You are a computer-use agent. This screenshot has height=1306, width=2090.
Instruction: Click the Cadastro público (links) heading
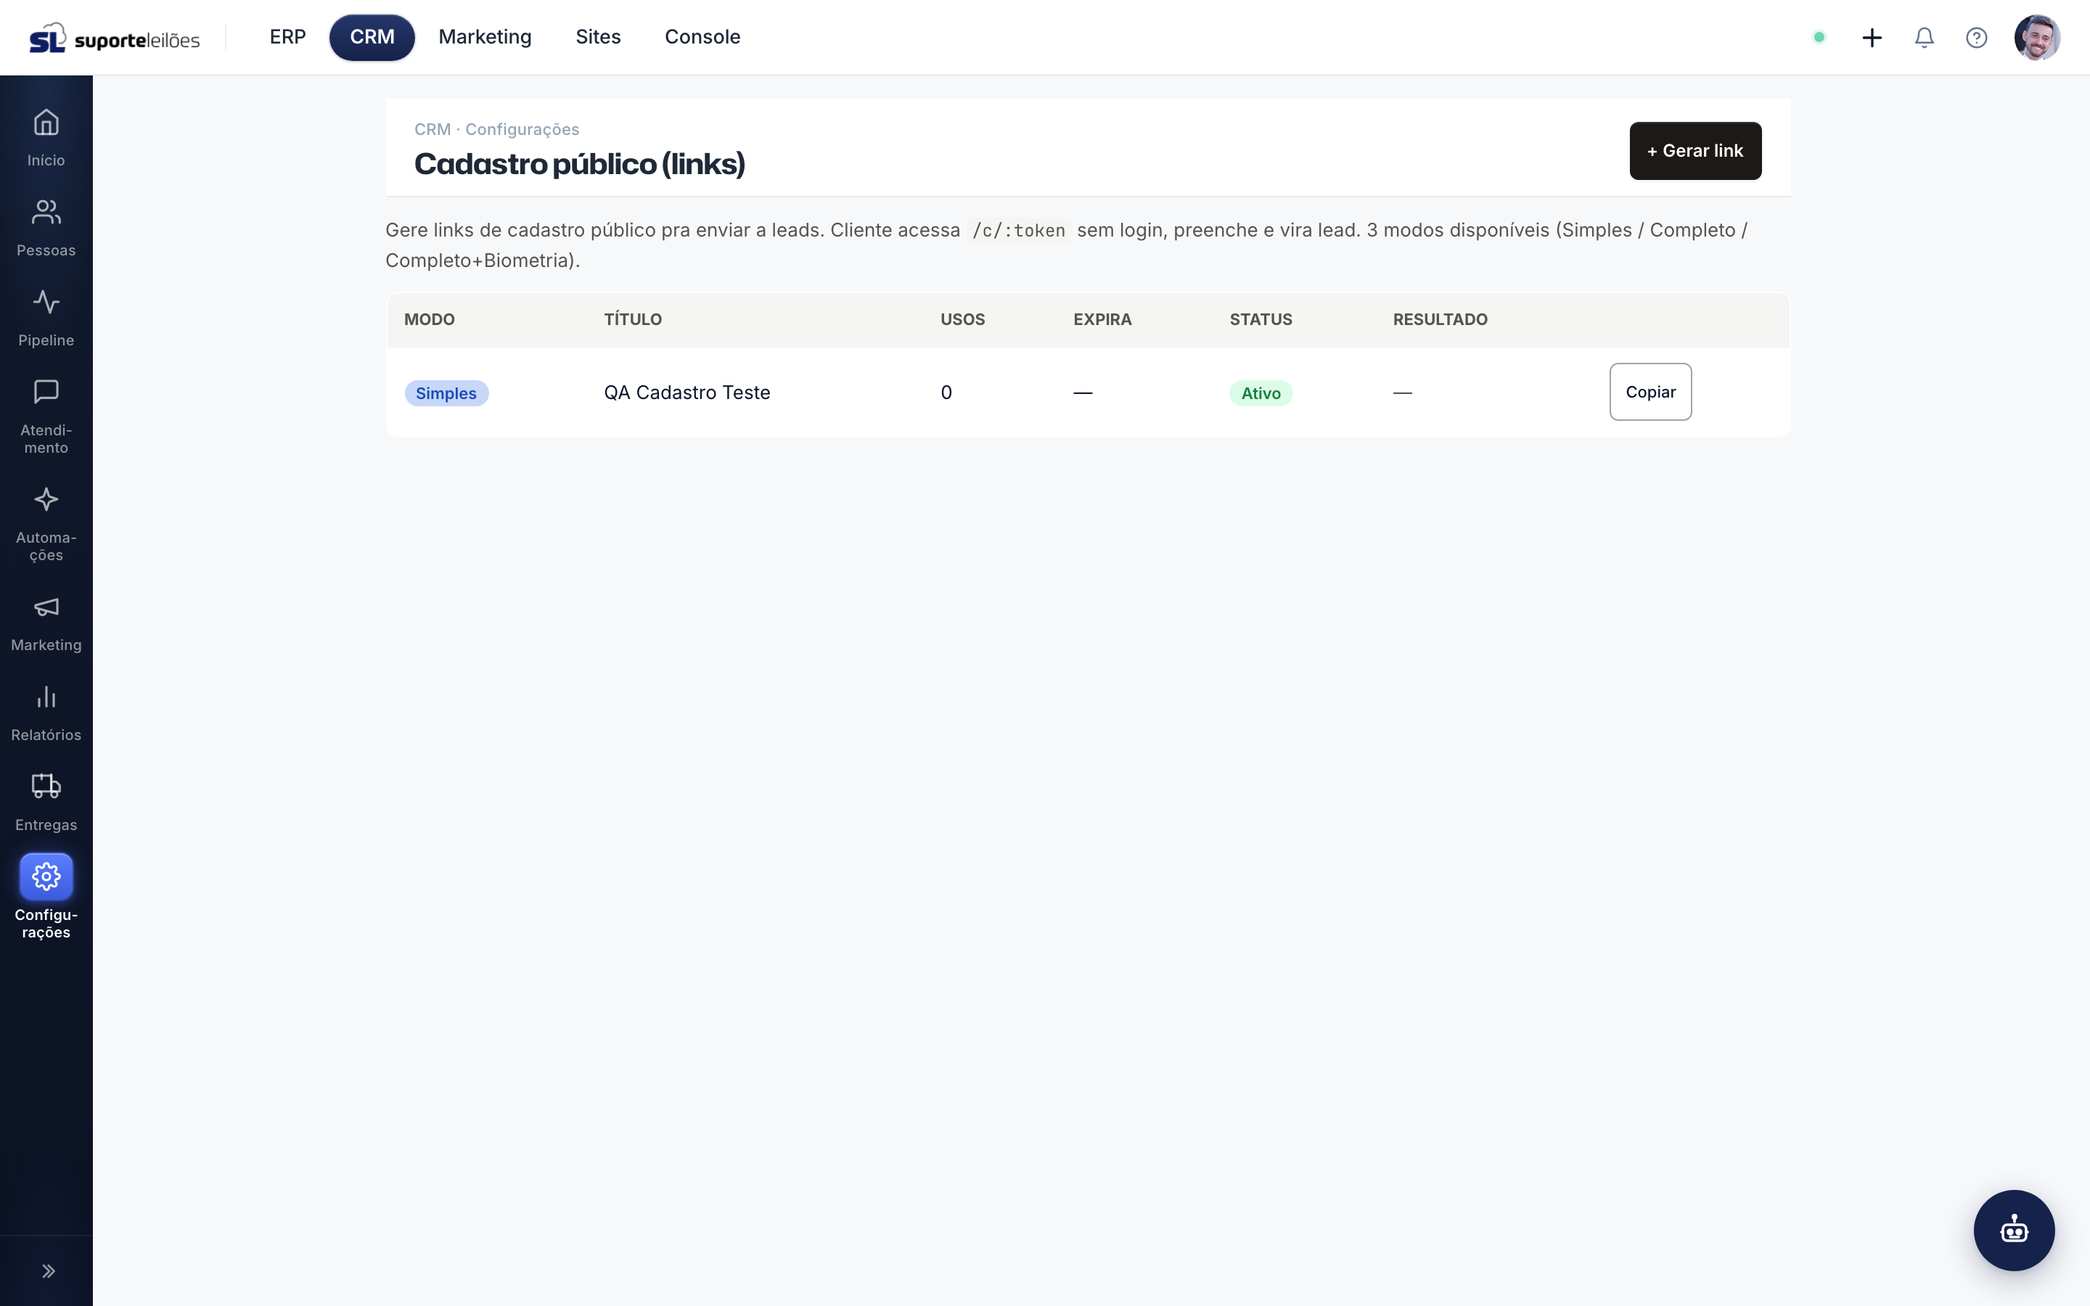pyautogui.click(x=580, y=164)
